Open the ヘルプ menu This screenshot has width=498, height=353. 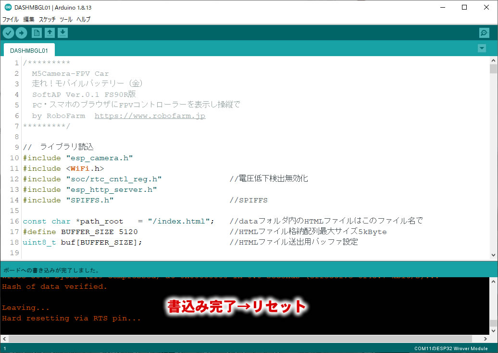point(83,19)
